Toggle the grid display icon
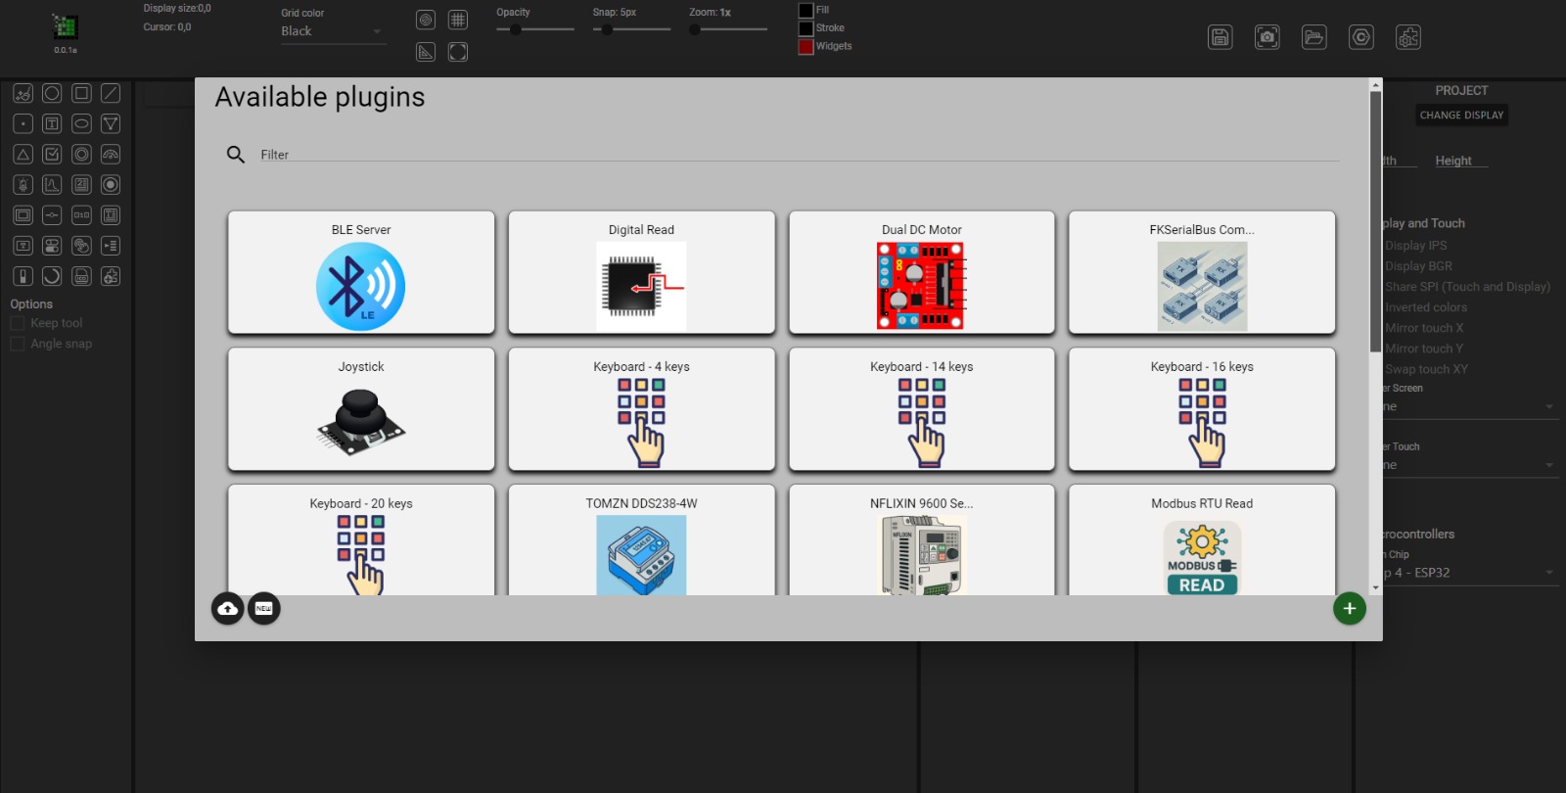This screenshot has width=1566, height=793. 457,20
